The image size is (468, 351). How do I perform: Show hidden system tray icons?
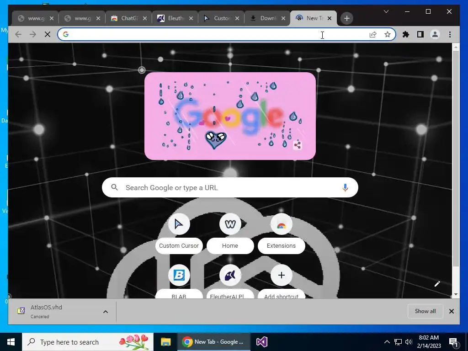[x=387, y=342]
